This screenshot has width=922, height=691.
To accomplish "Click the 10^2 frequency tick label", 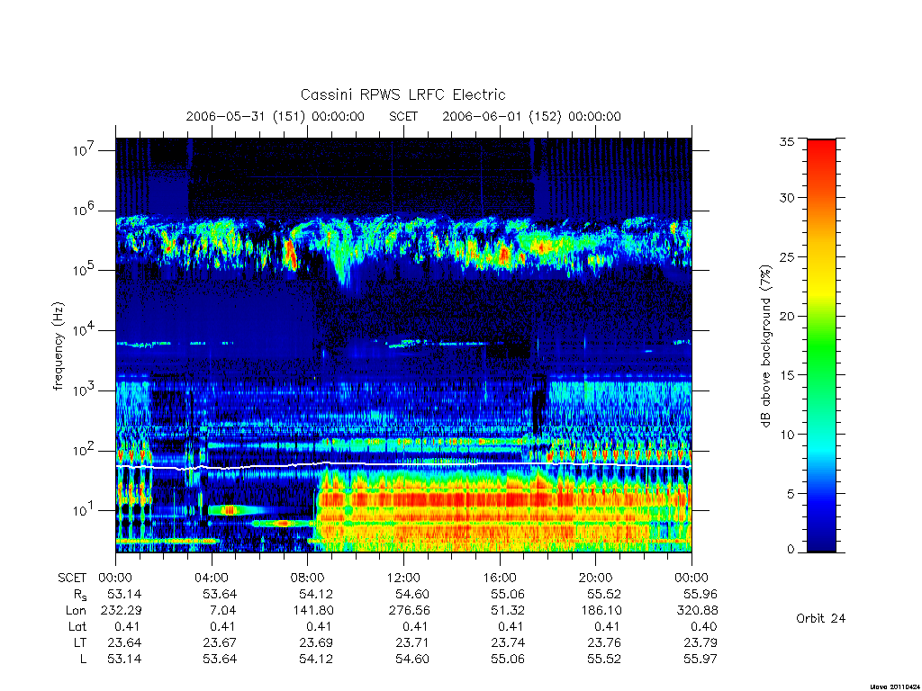I will click(84, 450).
